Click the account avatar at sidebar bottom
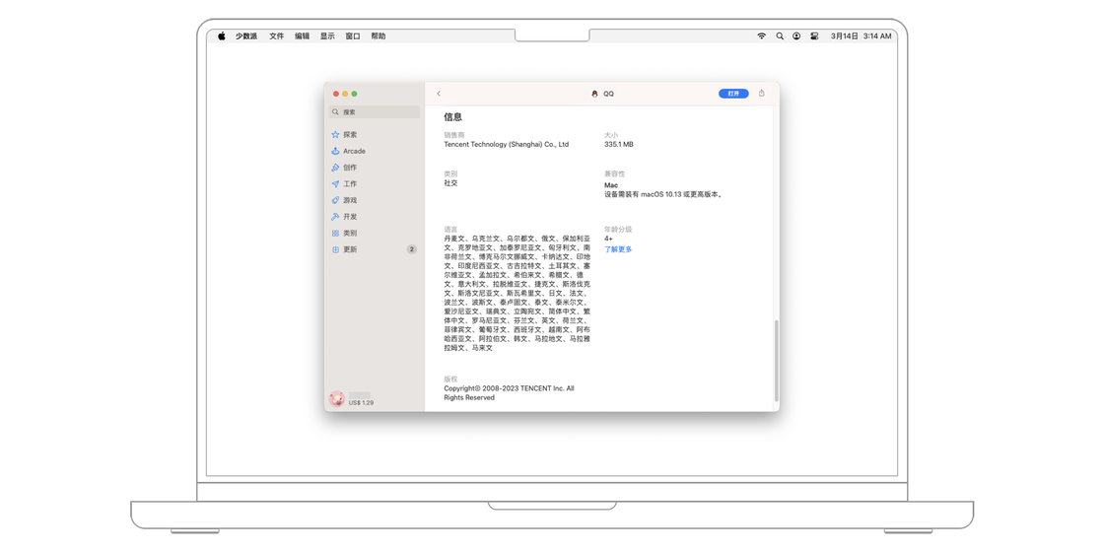1104x552 pixels. coord(337,398)
